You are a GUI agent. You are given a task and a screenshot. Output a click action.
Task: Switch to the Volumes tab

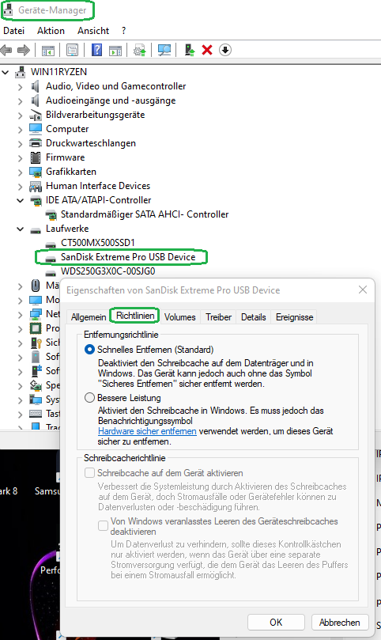pyautogui.click(x=180, y=317)
